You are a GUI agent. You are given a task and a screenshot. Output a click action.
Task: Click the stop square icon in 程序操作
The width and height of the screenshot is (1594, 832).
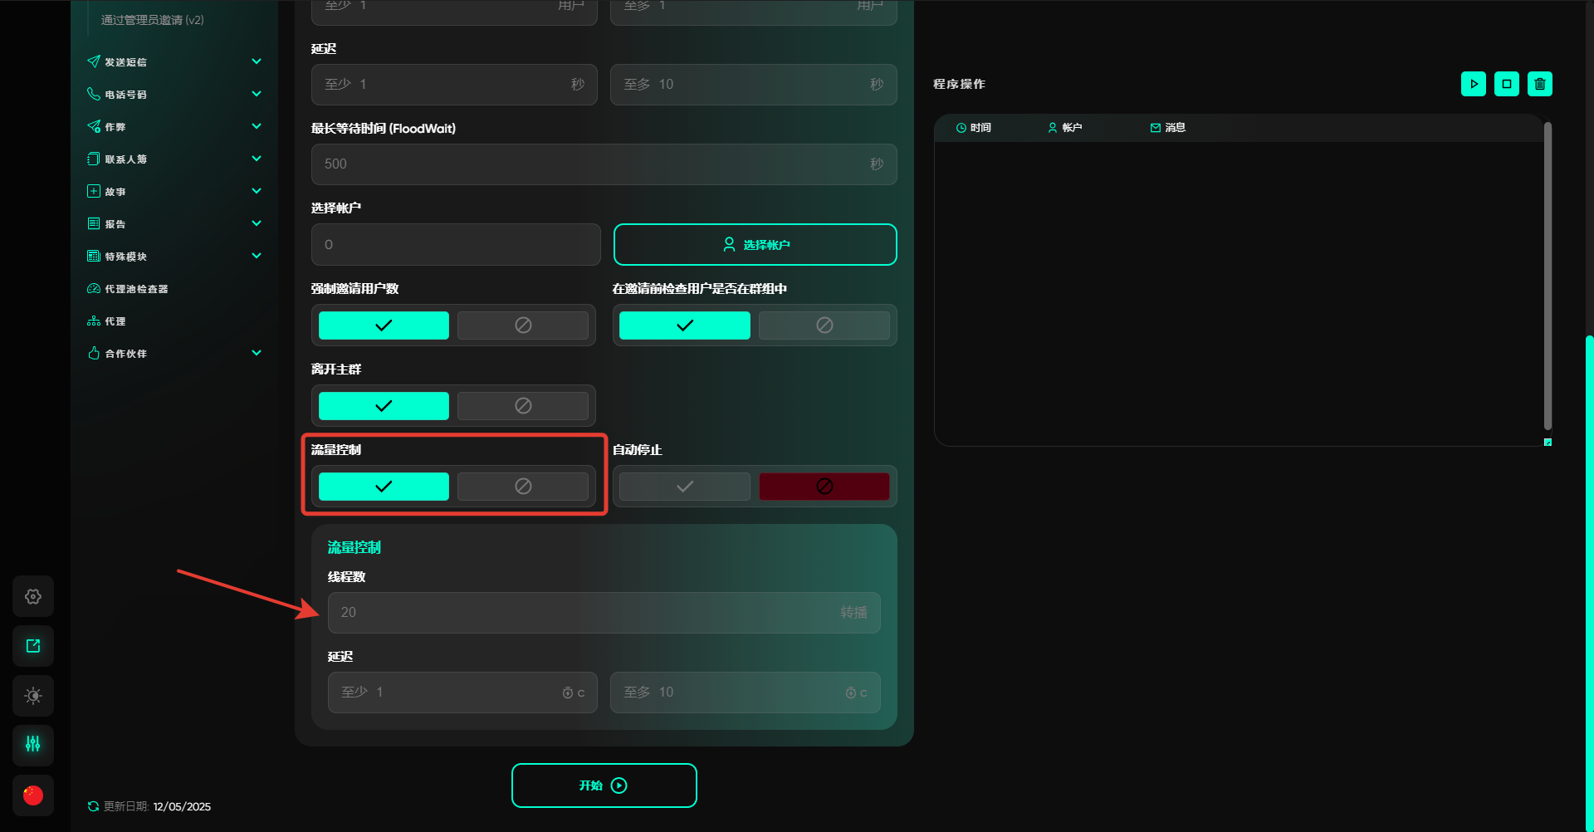pyautogui.click(x=1506, y=84)
